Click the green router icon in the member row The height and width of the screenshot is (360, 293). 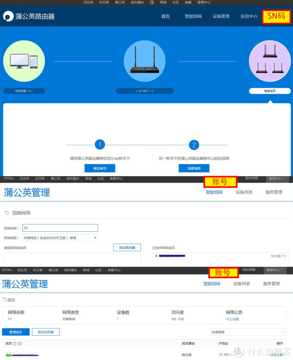click(8, 355)
